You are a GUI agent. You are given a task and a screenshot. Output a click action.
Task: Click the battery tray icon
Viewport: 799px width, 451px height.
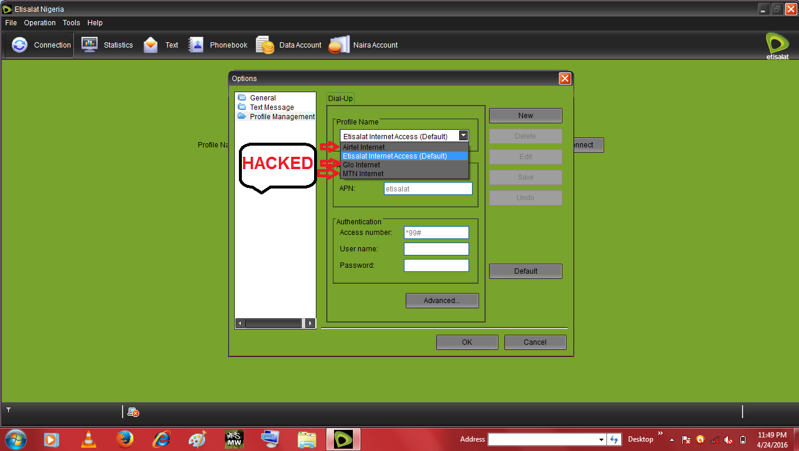click(743, 439)
